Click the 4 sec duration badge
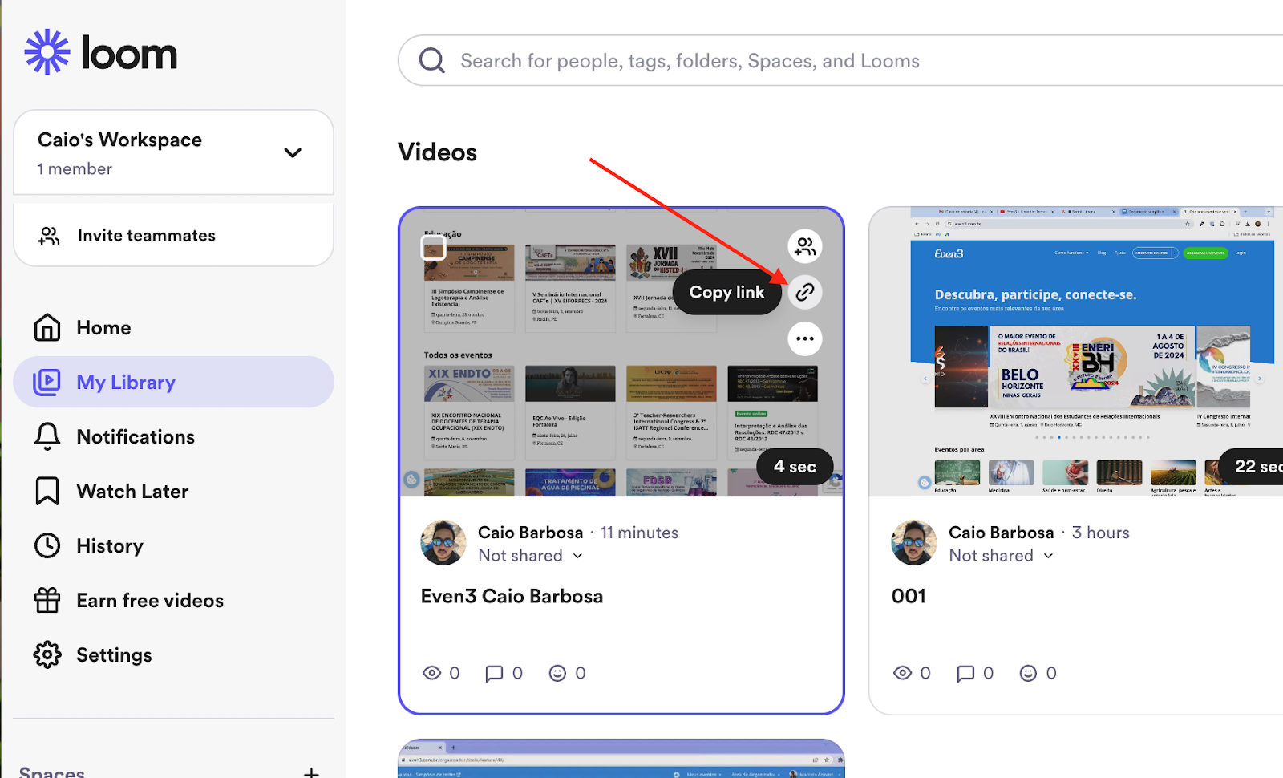1283x778 pixels. point(795,467)
